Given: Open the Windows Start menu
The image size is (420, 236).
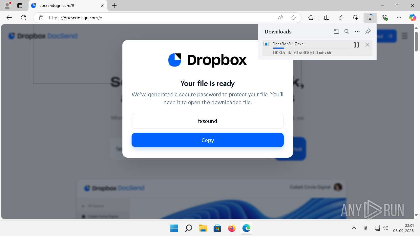Looking at the screenshot, I should (174, 228).
